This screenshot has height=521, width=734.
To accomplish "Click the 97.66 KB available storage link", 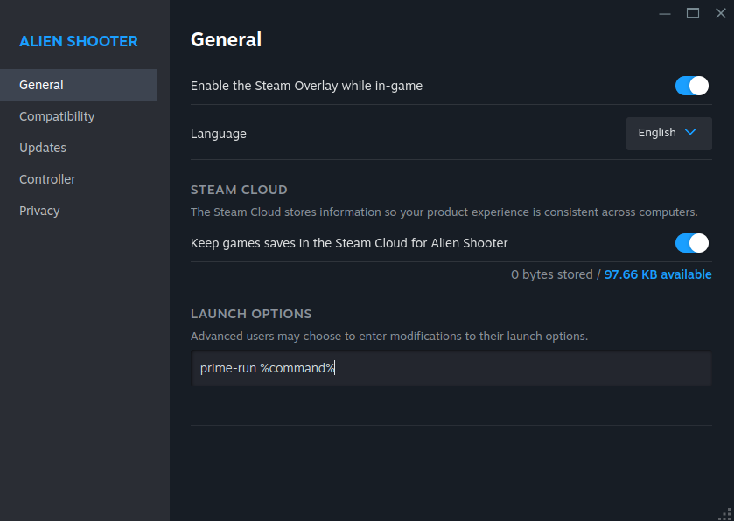I will click(657, 274).
